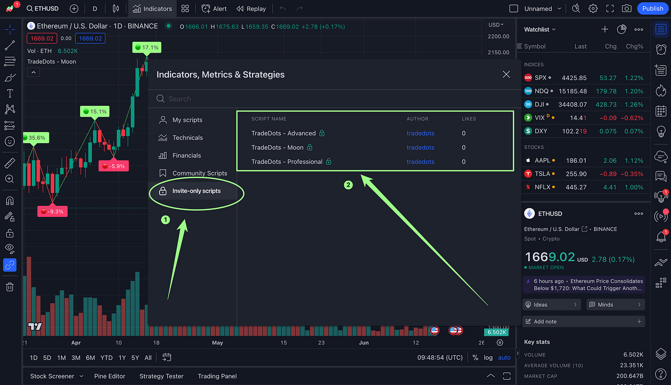This screenshot has width=671, height=385.
Task: Open the Ethereum news headline
Action: pos(584,284)
